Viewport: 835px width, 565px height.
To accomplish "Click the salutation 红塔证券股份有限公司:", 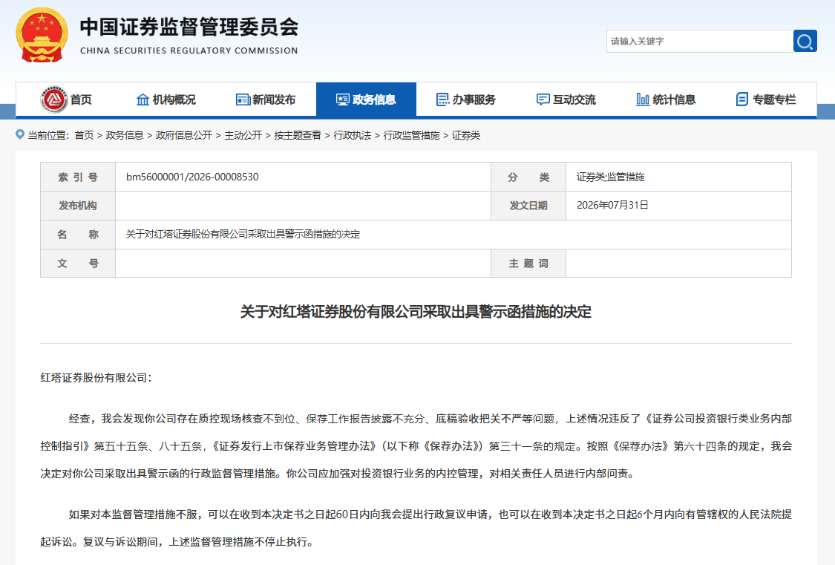I will [96, 378].
